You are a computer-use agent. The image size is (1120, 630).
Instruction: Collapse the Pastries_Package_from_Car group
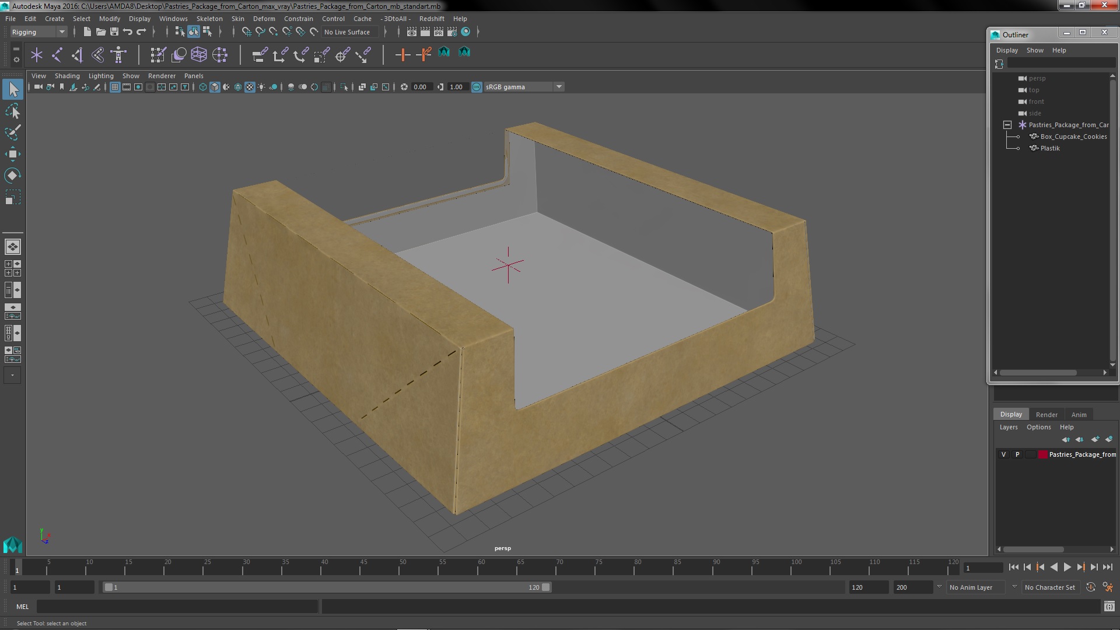[1007, 125]
